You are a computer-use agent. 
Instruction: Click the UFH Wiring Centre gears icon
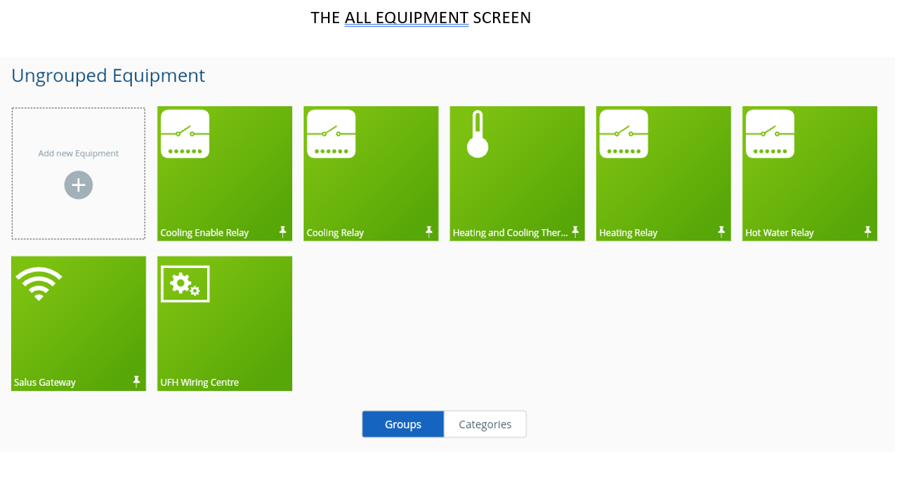(185, 284)
